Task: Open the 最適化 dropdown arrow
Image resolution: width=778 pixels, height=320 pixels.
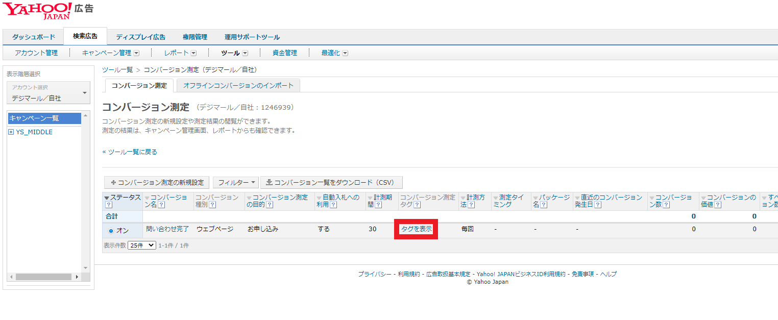Action: click(x=345, y=53)
